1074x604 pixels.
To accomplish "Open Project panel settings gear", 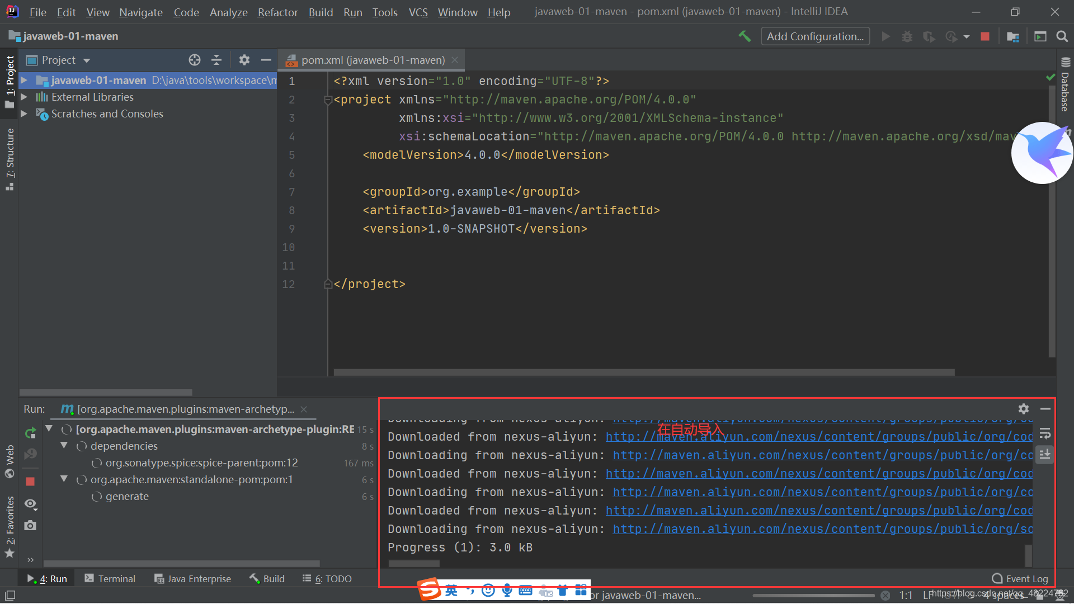I will [x=244, y=60].
